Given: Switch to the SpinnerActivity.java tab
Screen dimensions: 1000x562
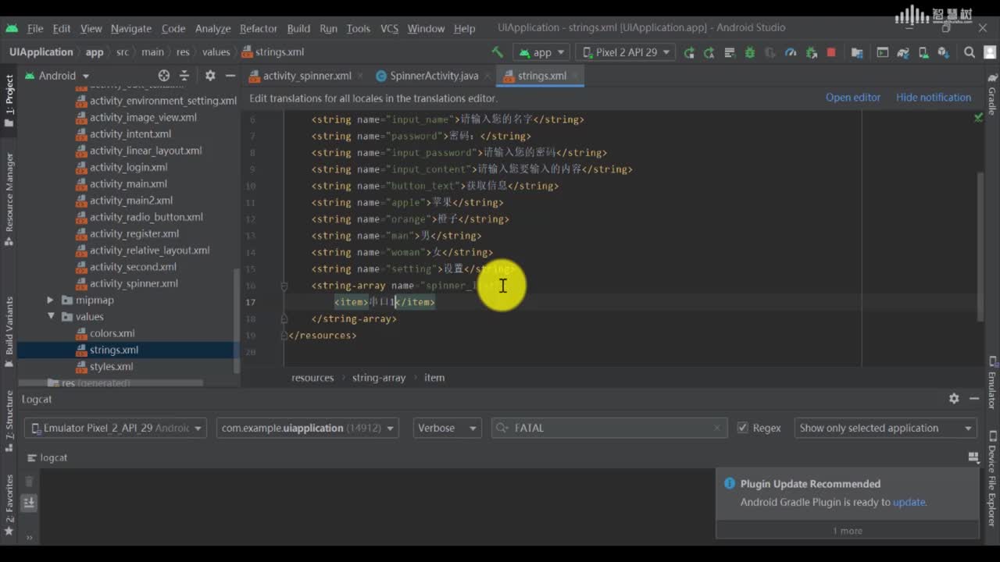Looking at the screenshot, I should 434,76.
